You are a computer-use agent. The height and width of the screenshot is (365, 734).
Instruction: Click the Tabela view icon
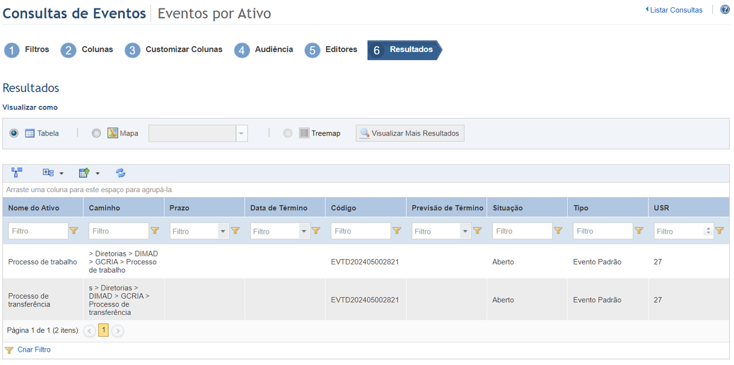coord(30,133)
